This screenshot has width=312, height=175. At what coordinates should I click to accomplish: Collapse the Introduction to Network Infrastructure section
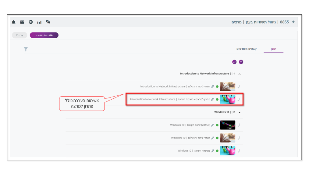click(239, 74)
